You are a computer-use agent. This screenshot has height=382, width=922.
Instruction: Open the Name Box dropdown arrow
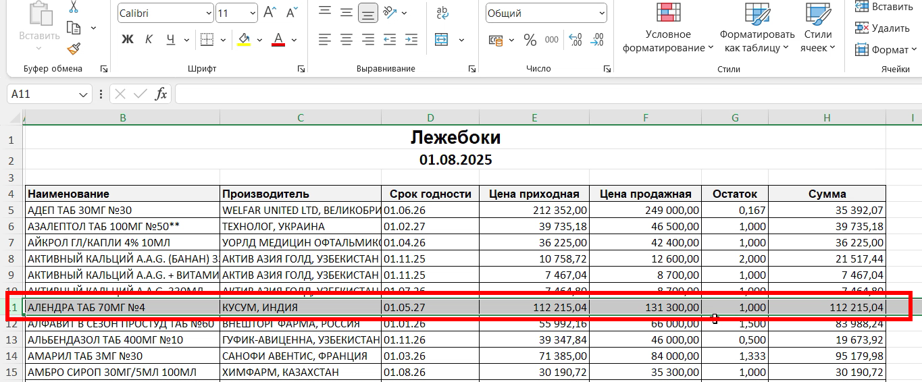tap(84, 94)
